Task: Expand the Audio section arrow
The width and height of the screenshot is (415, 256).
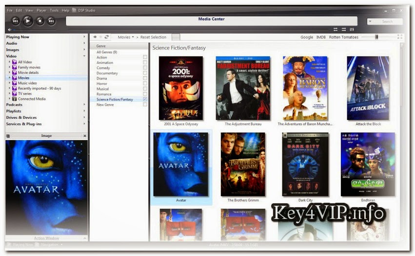Action: pyautogui.click(x=84, y=43)
